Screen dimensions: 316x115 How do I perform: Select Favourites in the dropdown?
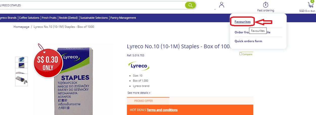(x=242, y=22)
